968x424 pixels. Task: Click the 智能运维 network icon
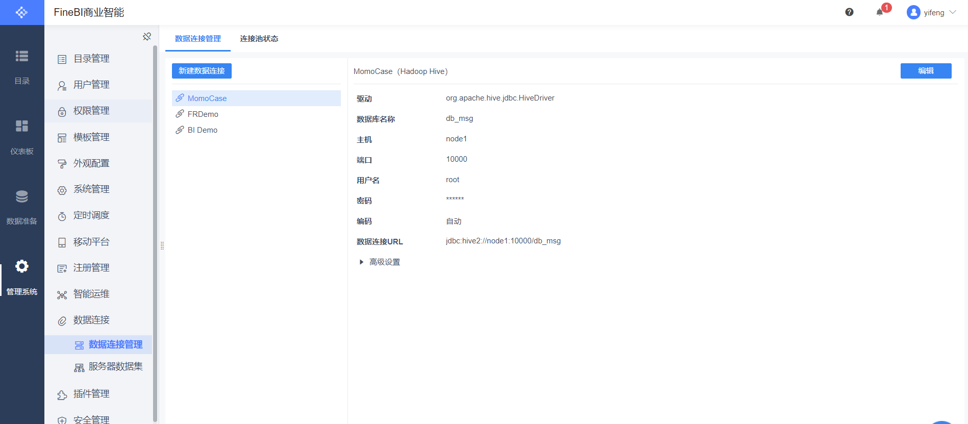62,294
